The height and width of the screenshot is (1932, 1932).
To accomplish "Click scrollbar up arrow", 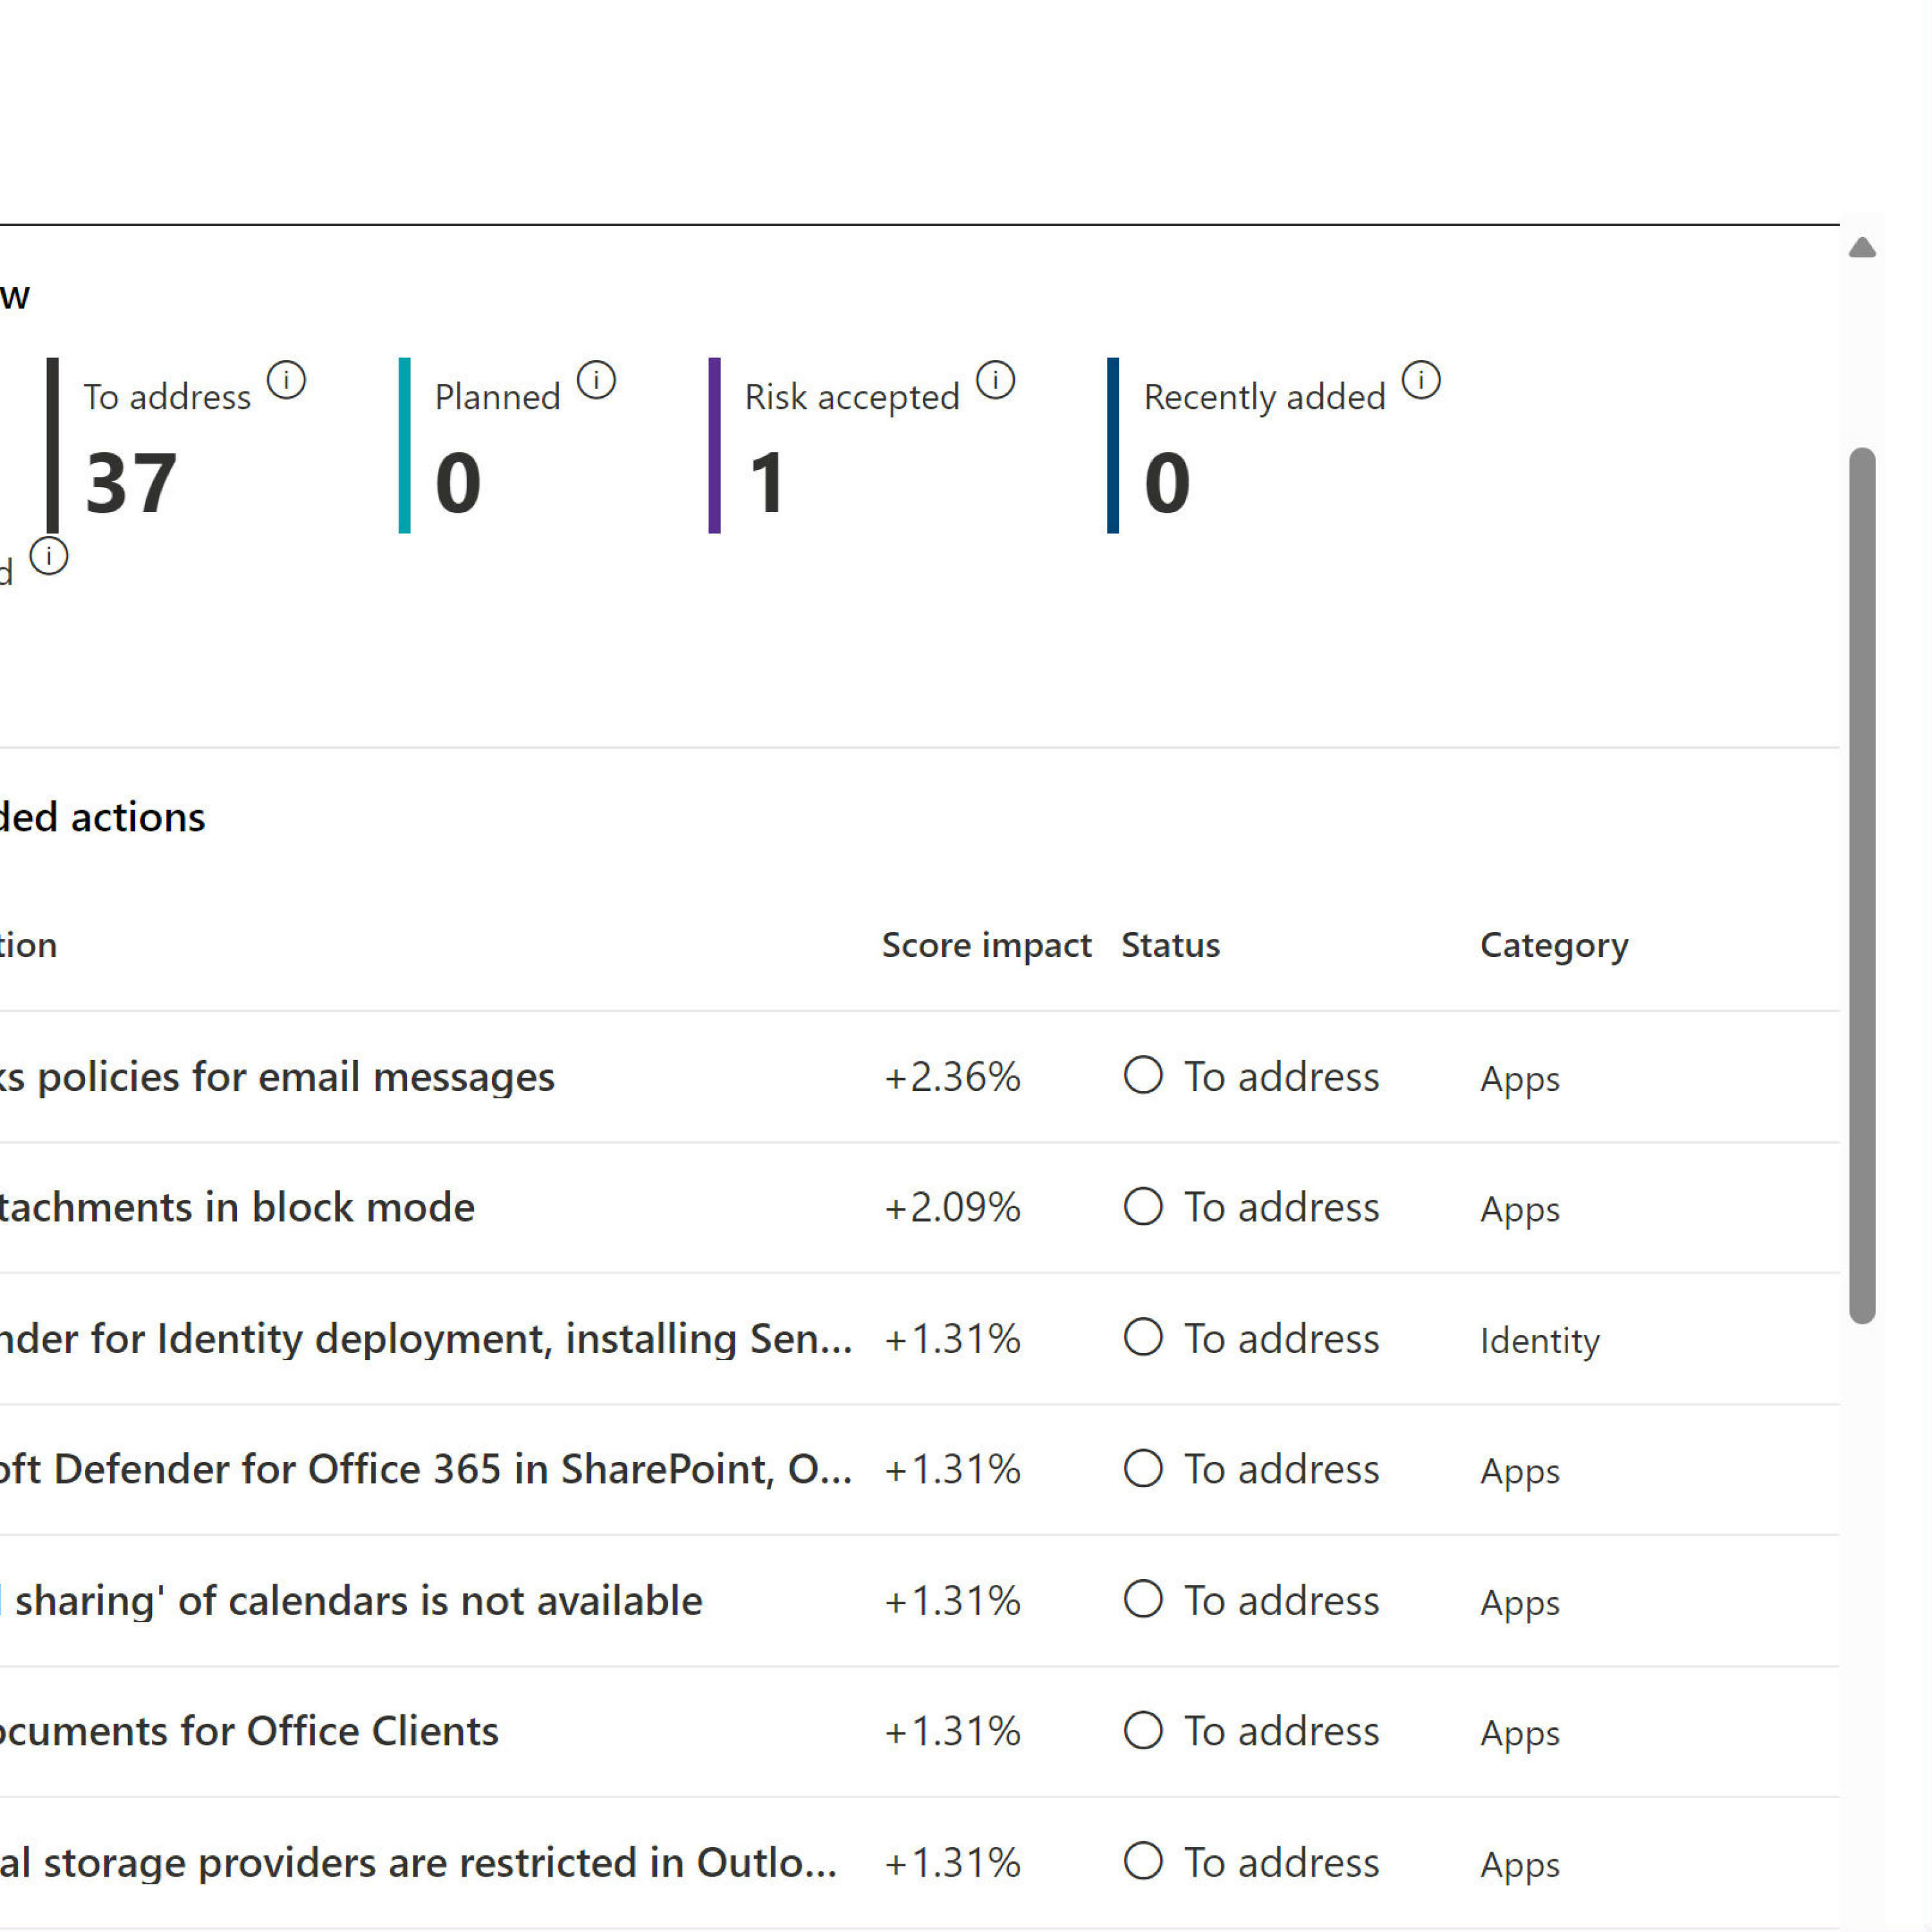I will 1862,248.
